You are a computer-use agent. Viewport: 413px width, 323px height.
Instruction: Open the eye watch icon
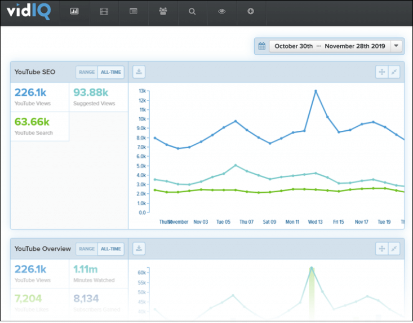tap(222, 11)
